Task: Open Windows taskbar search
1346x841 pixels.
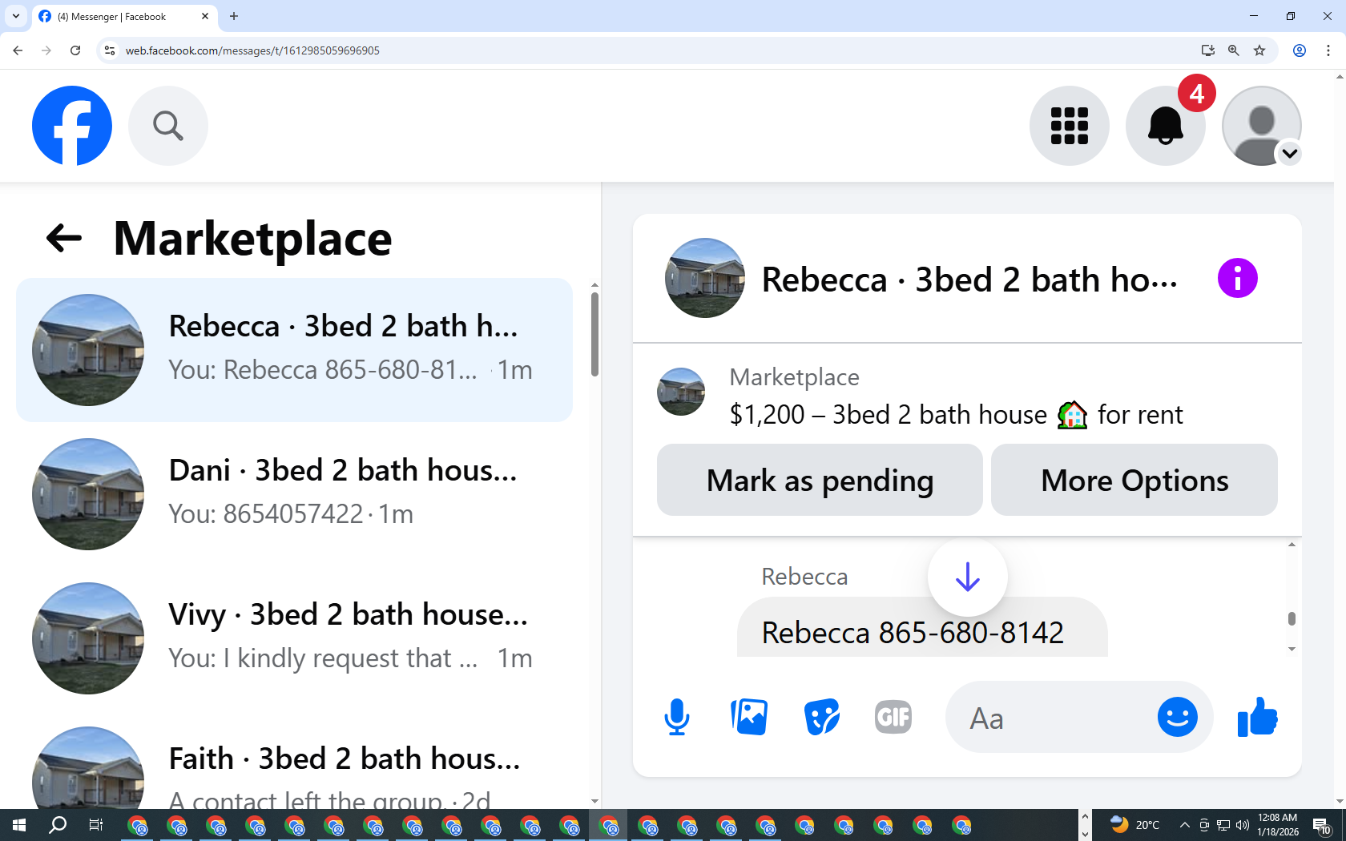Action: (x=58, y=825)
